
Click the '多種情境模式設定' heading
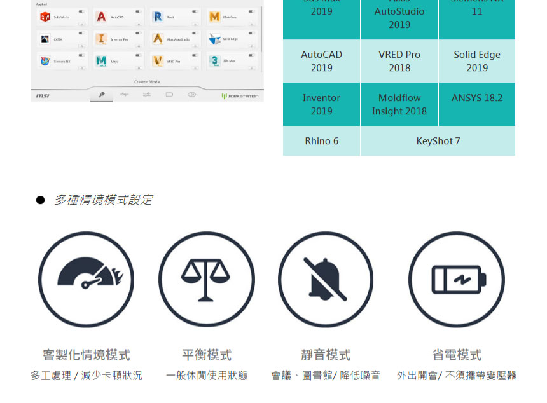(x=103, y=200)
